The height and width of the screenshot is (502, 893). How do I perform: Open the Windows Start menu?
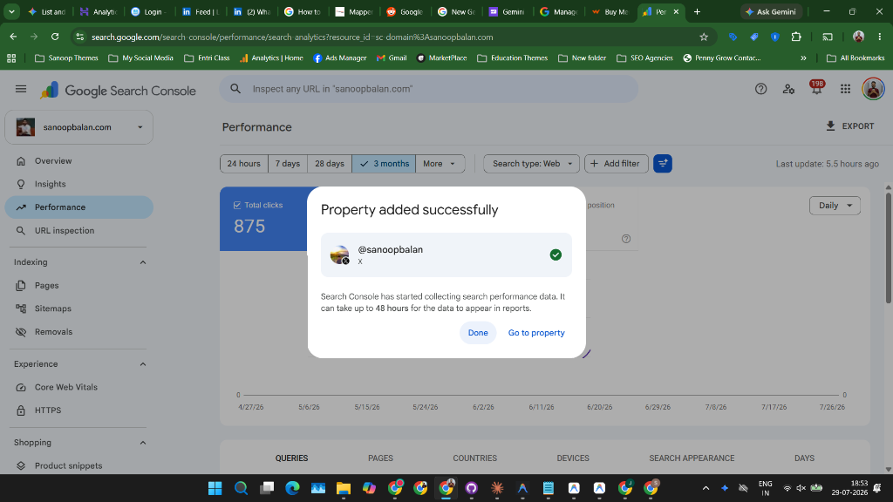pyautogui.click(x=215, y=488)
